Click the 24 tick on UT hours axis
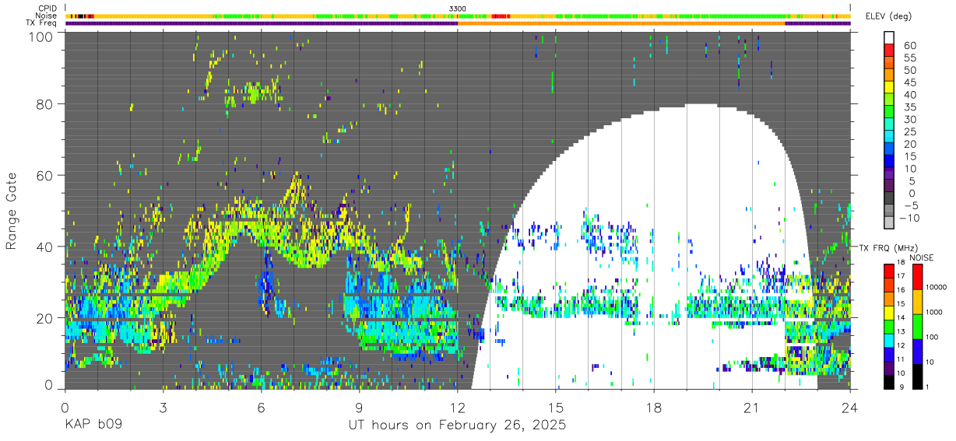This screenshot has width=956, height=441. click(x=849, y=408)
